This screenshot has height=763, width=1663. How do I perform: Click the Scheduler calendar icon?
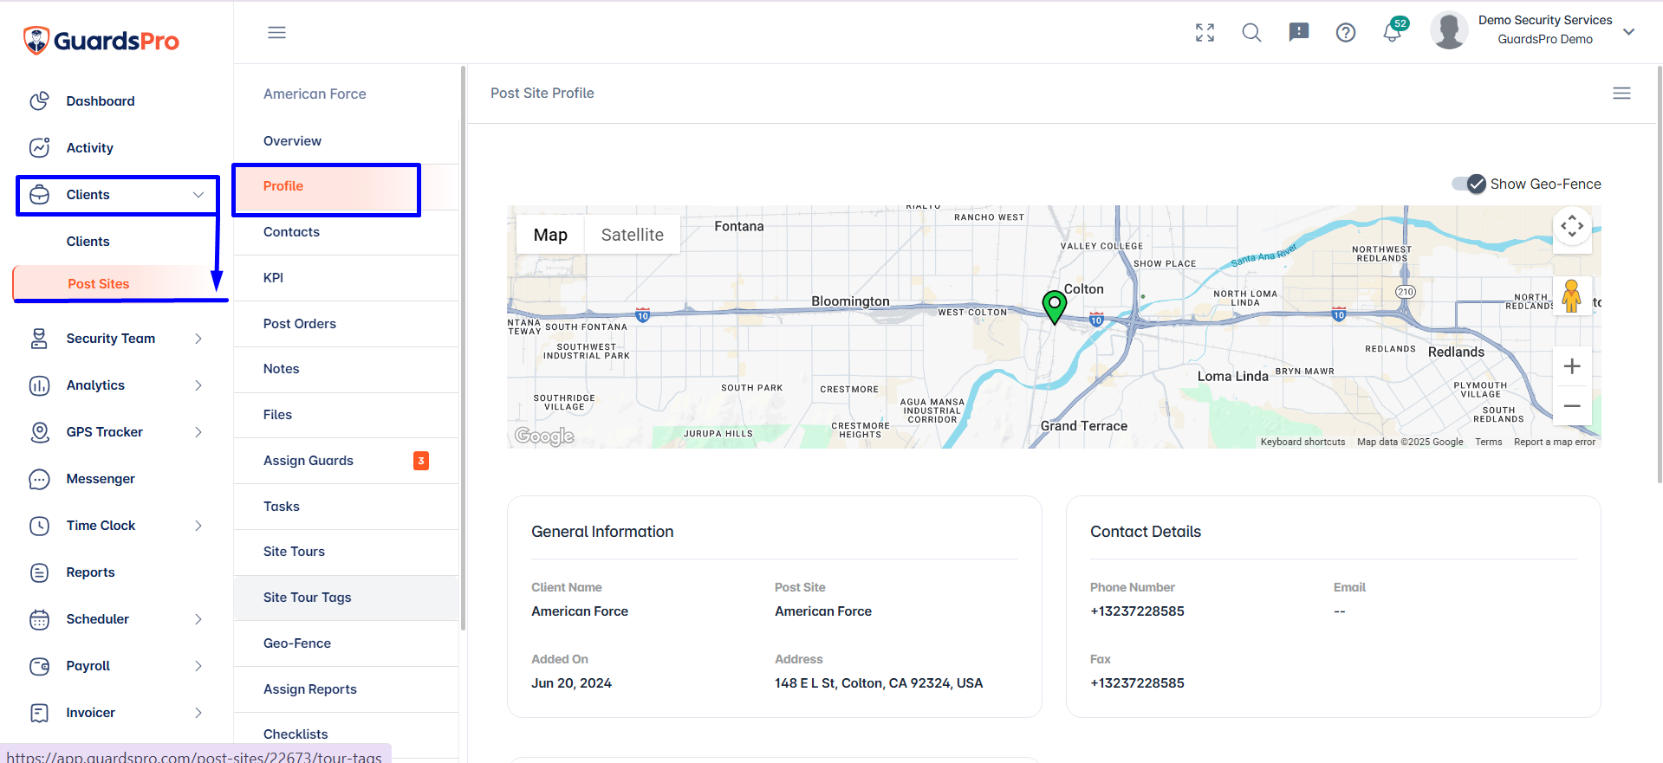tap(40, 619)
